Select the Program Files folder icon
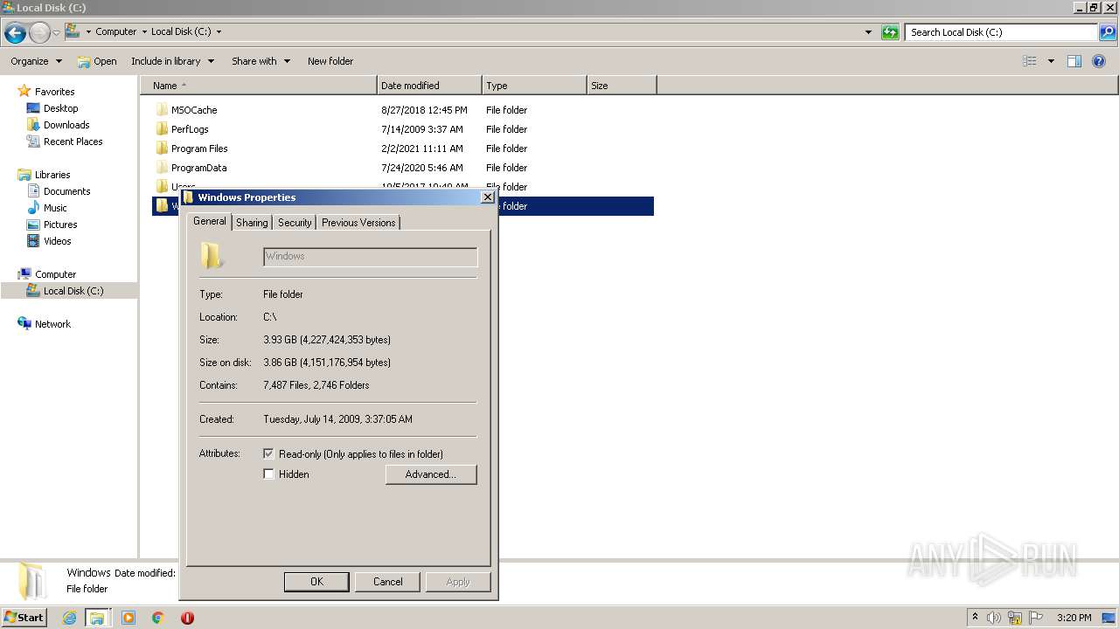1119x629 pixels. point(162,149)
